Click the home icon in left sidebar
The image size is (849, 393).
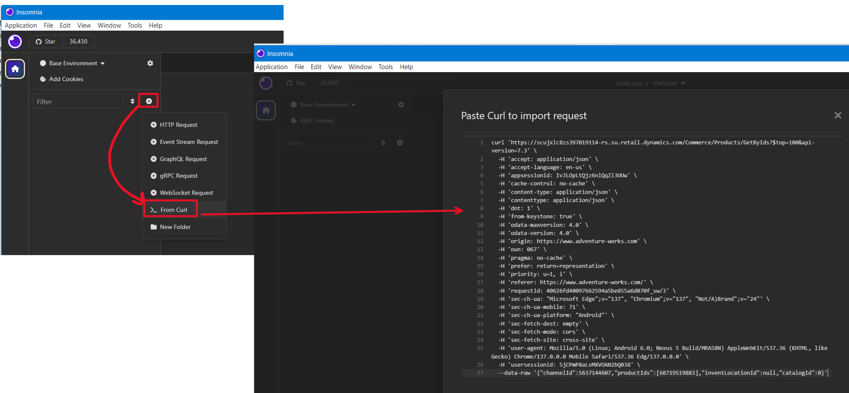click(15, 69)
